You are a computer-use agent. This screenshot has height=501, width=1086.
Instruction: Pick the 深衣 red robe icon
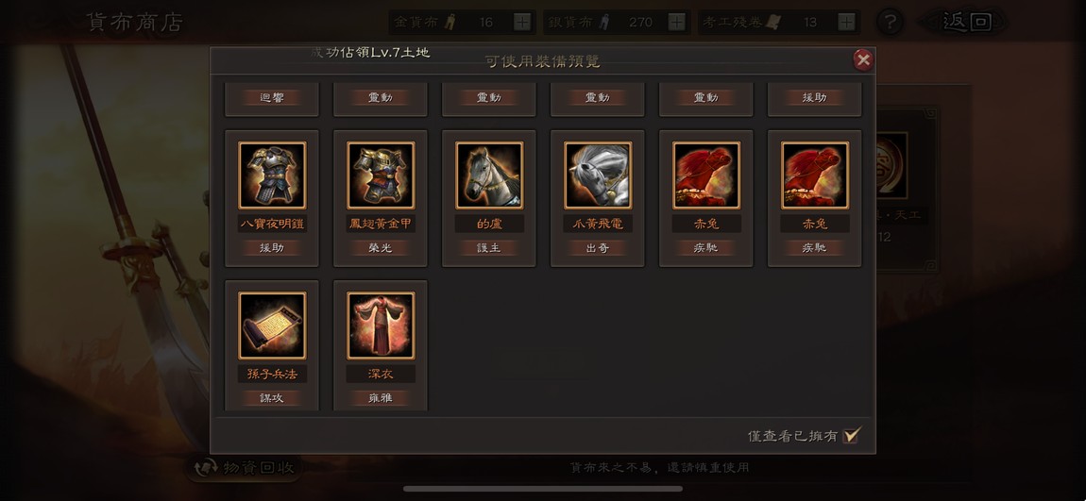point(381,326)
